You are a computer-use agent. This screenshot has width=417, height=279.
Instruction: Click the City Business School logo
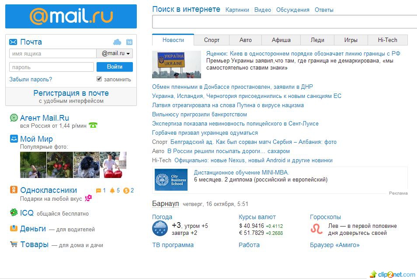pos(171,180)
